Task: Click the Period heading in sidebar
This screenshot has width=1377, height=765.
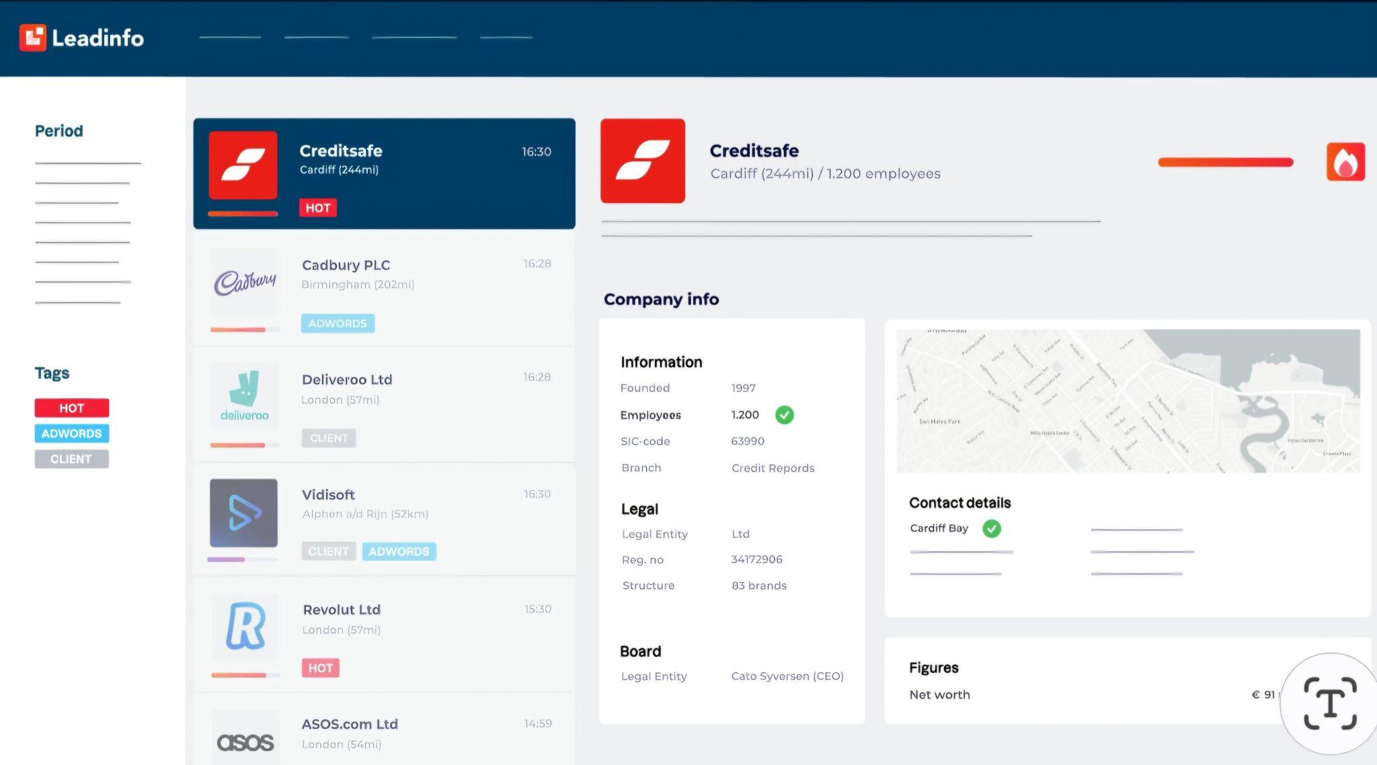Action: pyautogui.click(x=59, y=131)
